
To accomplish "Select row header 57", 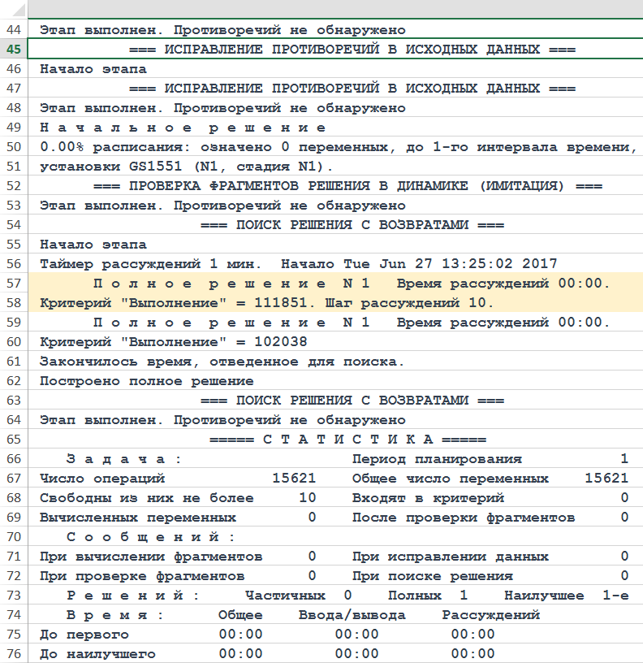I will point(14,283).
